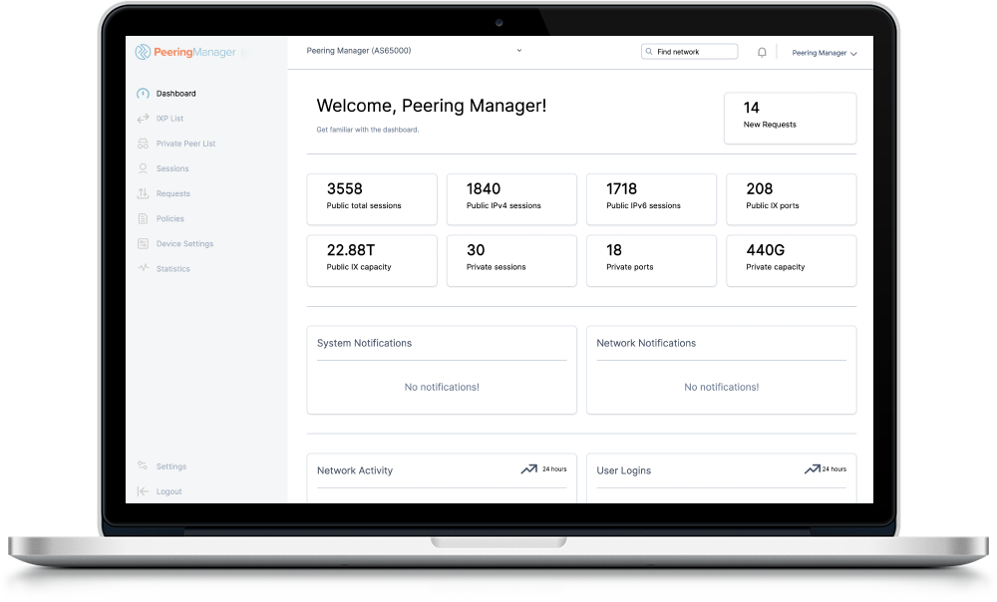Click the Network Activity trend arrow icon
This screenshot has width=997, height=602.
(x=529, y=467)
